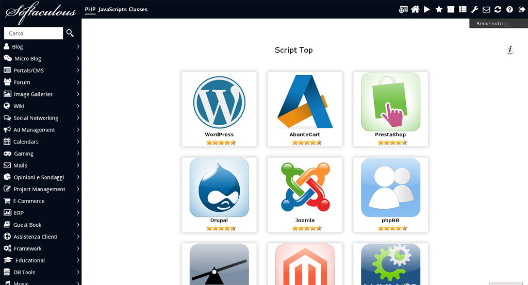Focus the Cerca search field
Image resolution: width=528 pixels, height=285 pixels.
[34, 33]
